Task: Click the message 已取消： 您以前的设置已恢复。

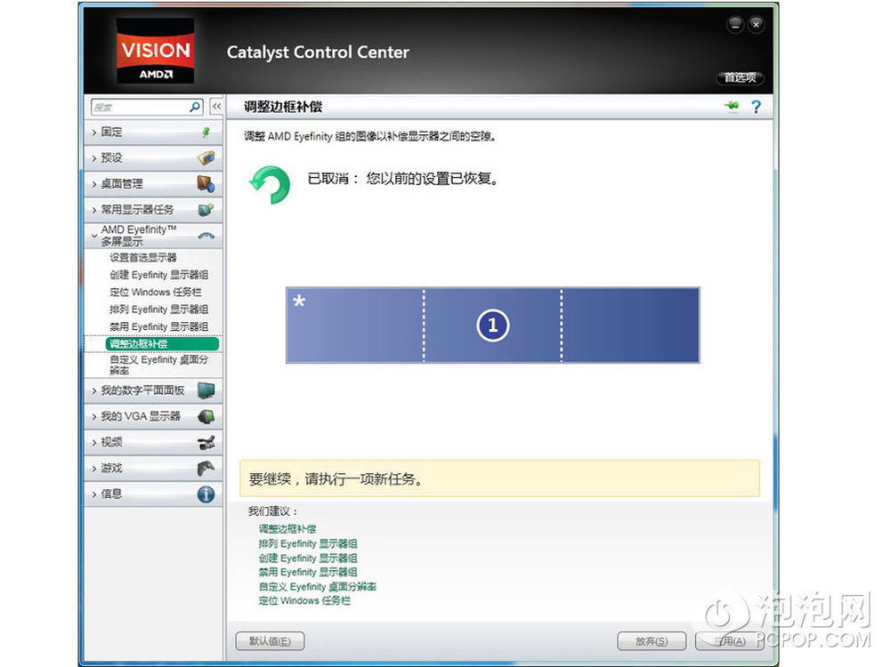Action: pos(403,179)
